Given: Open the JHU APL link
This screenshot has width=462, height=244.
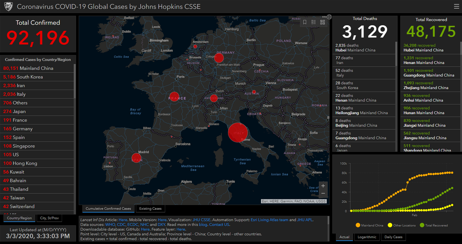Looking at the screenshot, I should [305, 220].
